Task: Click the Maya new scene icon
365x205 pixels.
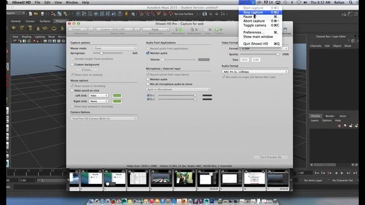Action: [x=30, y=14]
